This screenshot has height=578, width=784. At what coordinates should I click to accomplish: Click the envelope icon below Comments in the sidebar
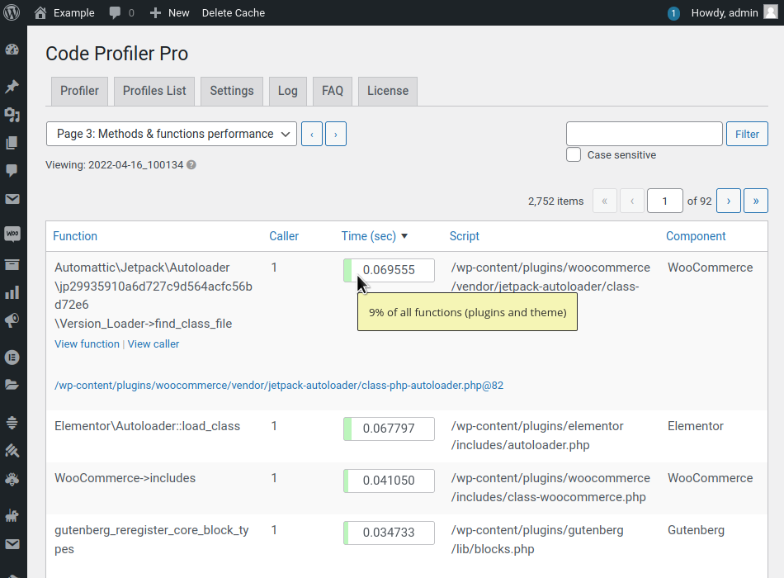pos(12,199)
